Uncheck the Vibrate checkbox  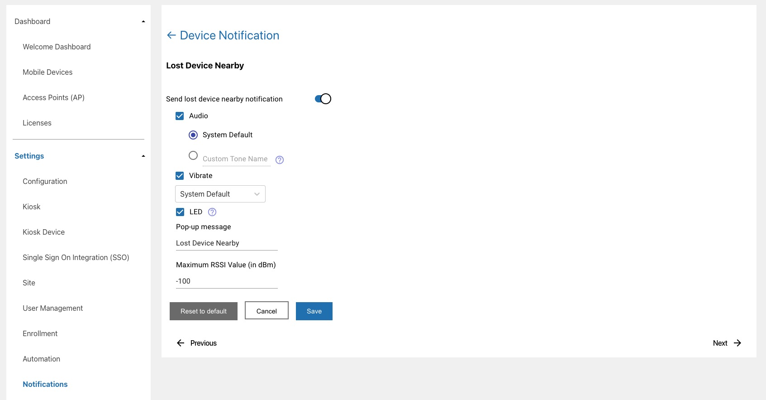pyautogui.click(x=180, y=176)
